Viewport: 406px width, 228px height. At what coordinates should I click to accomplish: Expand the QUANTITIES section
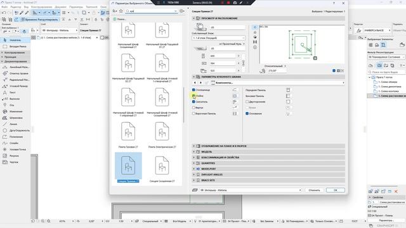point(193,163)
